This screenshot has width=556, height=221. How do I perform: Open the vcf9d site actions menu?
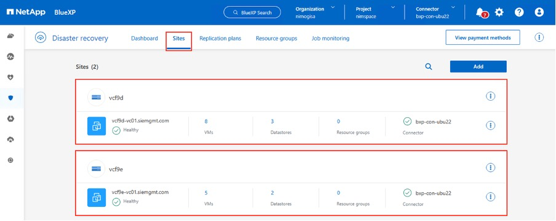pos(490,96)
